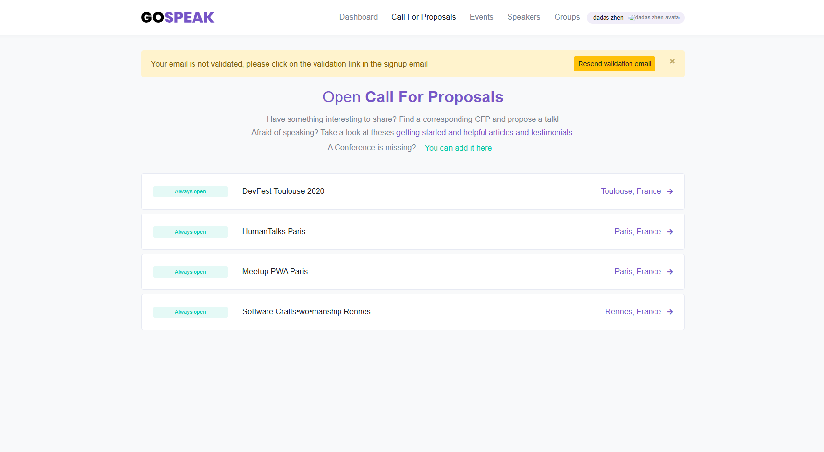Image resolution: width=824 pixels, height=452 pixels.
Task: Resend validation email
Action: pos(614,64)
